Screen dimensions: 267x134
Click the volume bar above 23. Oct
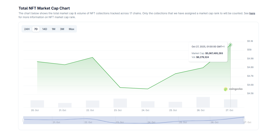120,103
